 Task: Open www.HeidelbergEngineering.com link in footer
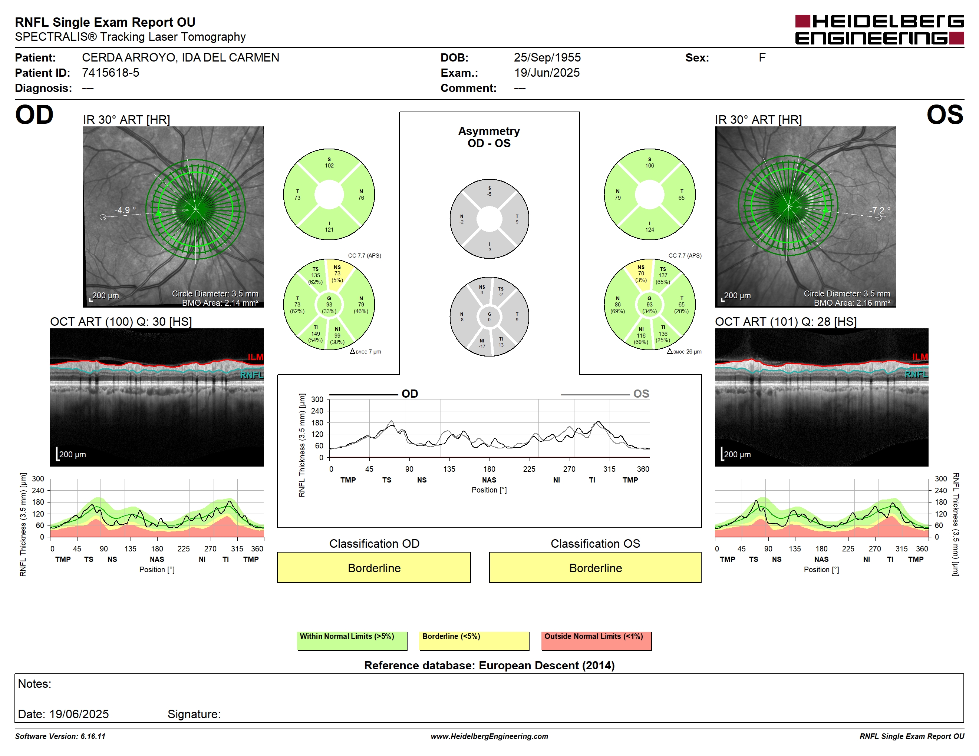pos(489,736)
